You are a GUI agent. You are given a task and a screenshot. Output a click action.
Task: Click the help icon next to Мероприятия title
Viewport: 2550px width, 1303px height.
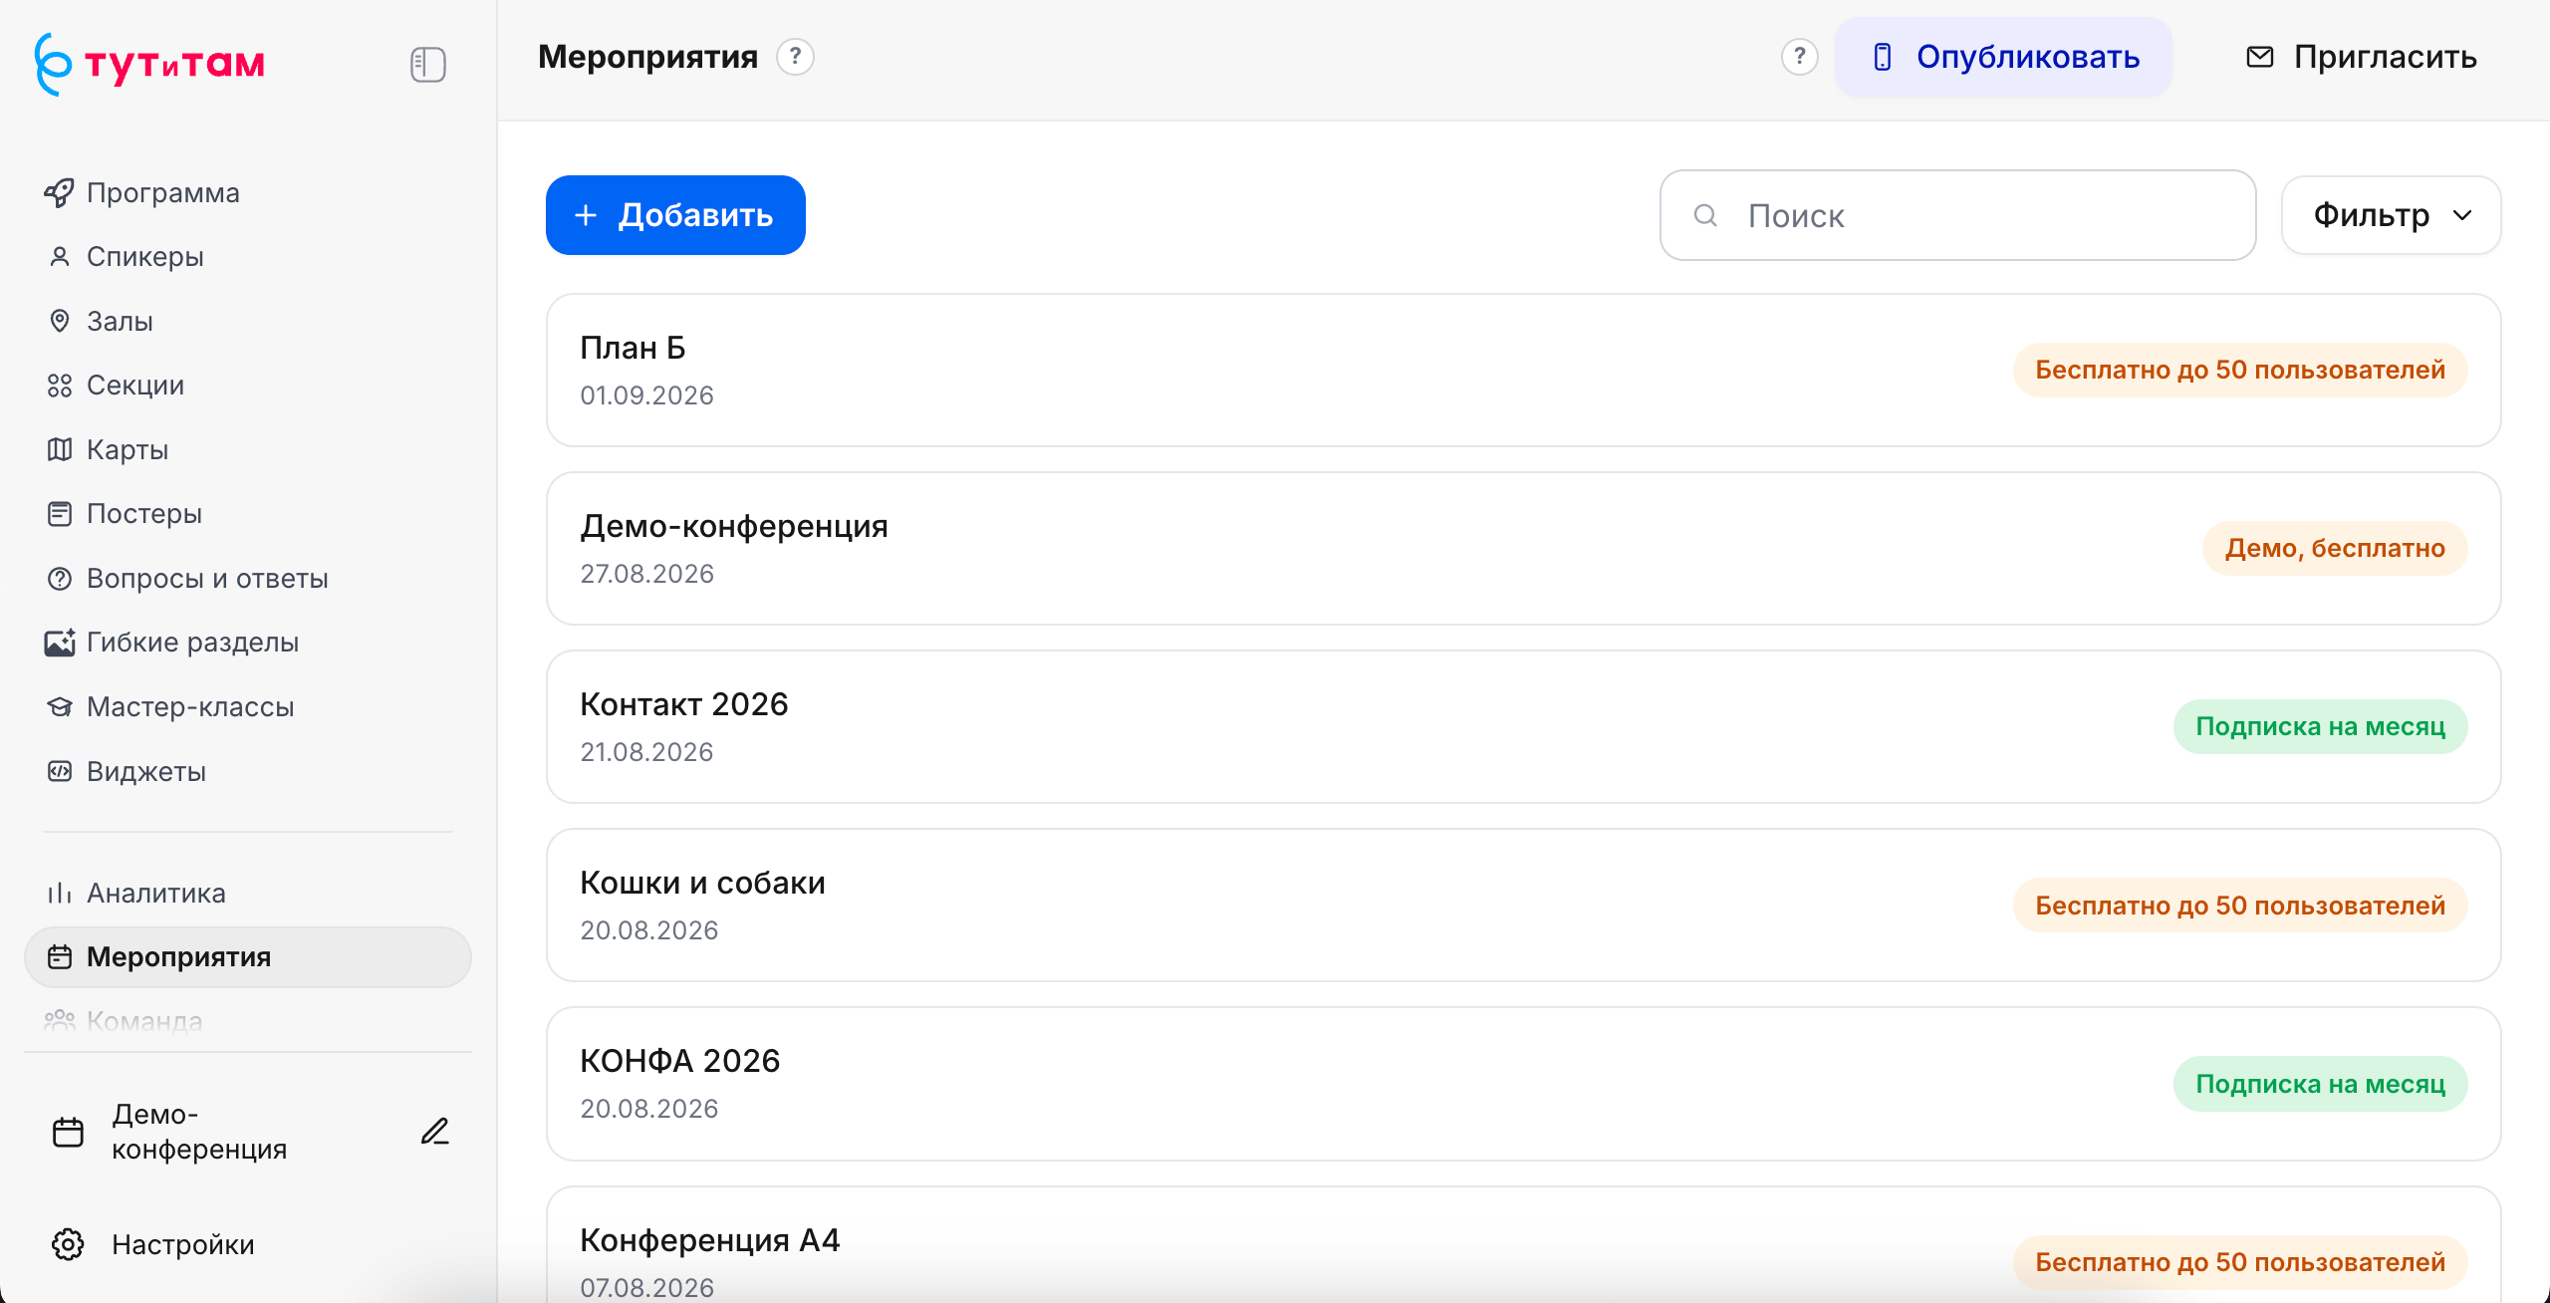(795, 57)
